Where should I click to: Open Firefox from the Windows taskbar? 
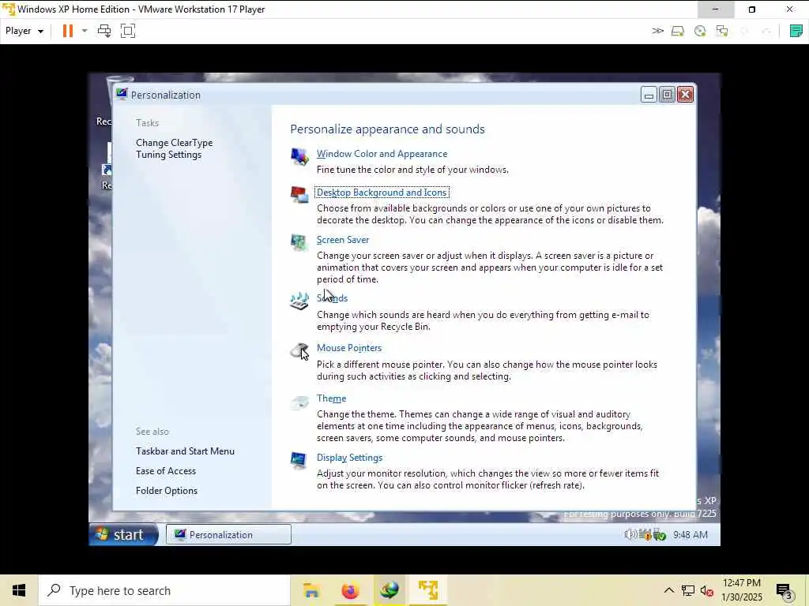350,590
